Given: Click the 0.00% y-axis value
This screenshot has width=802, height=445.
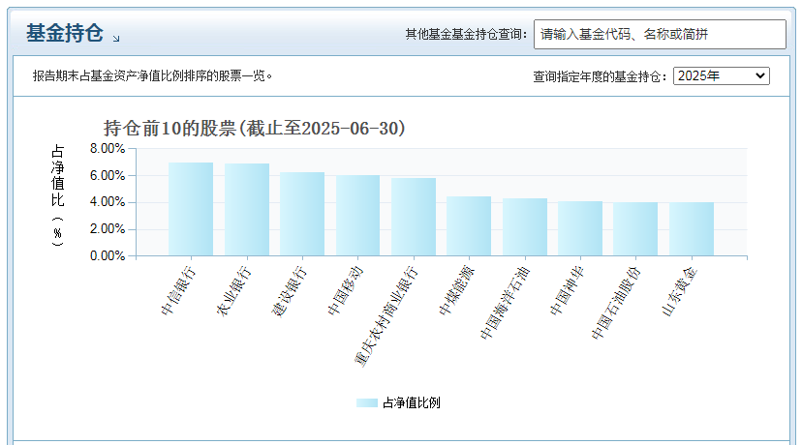Looking at the screenshot, I should (108, 256).
